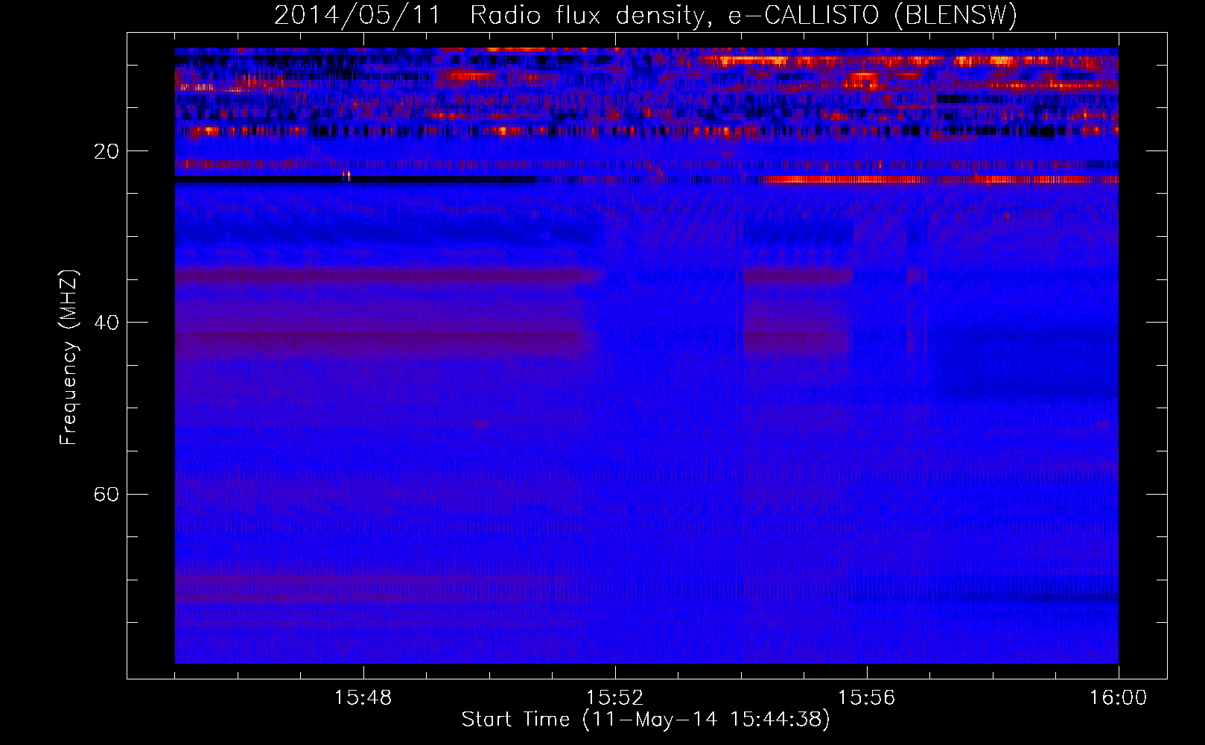The width and height of the screenshot is (1205, 745).
Task: Click the plot title '2014/05/11 Radio flux density'
Action: [646, 15]
